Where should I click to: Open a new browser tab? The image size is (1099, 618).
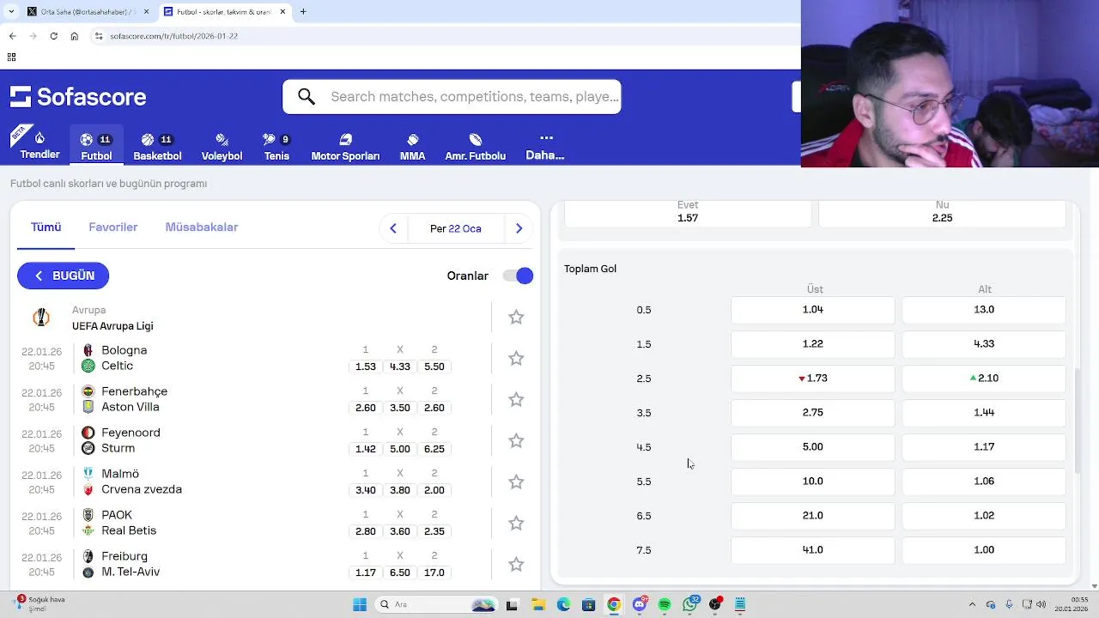[x=303, y=12]
